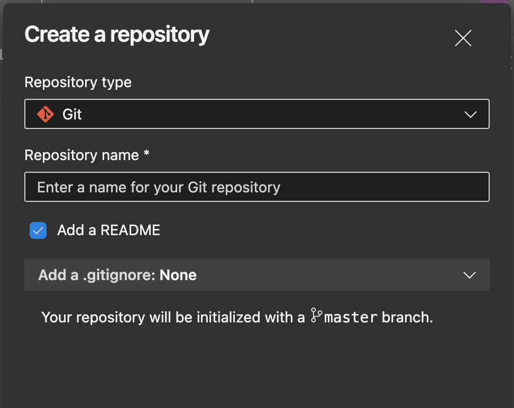Click the word branch after master

pyautogui.click(x=408, y=317)
